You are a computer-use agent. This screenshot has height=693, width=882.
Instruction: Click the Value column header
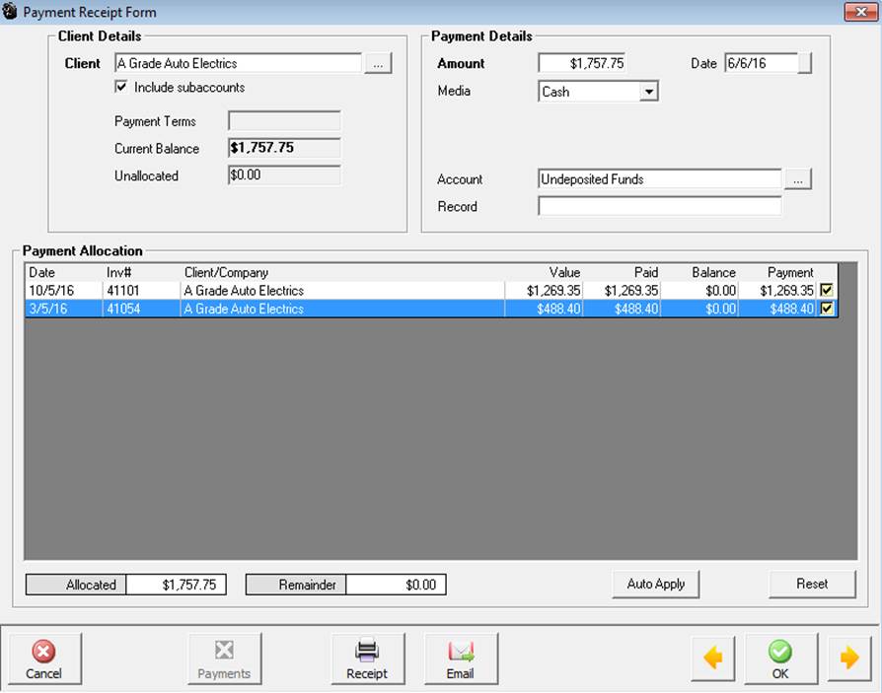[x=544, y=272]
